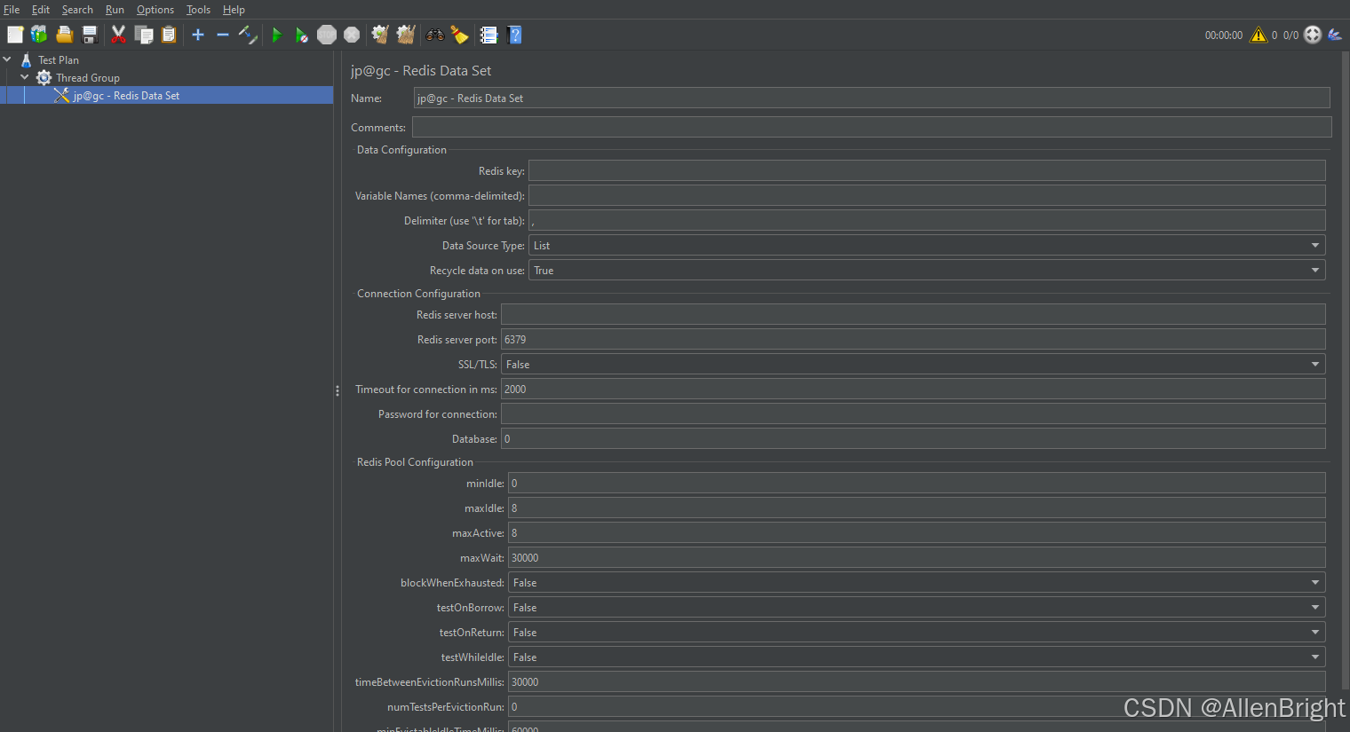Open the testOnReturn dropdown
The width and height of the screenshot is (1350, 732).
click(x=917, y=633)
